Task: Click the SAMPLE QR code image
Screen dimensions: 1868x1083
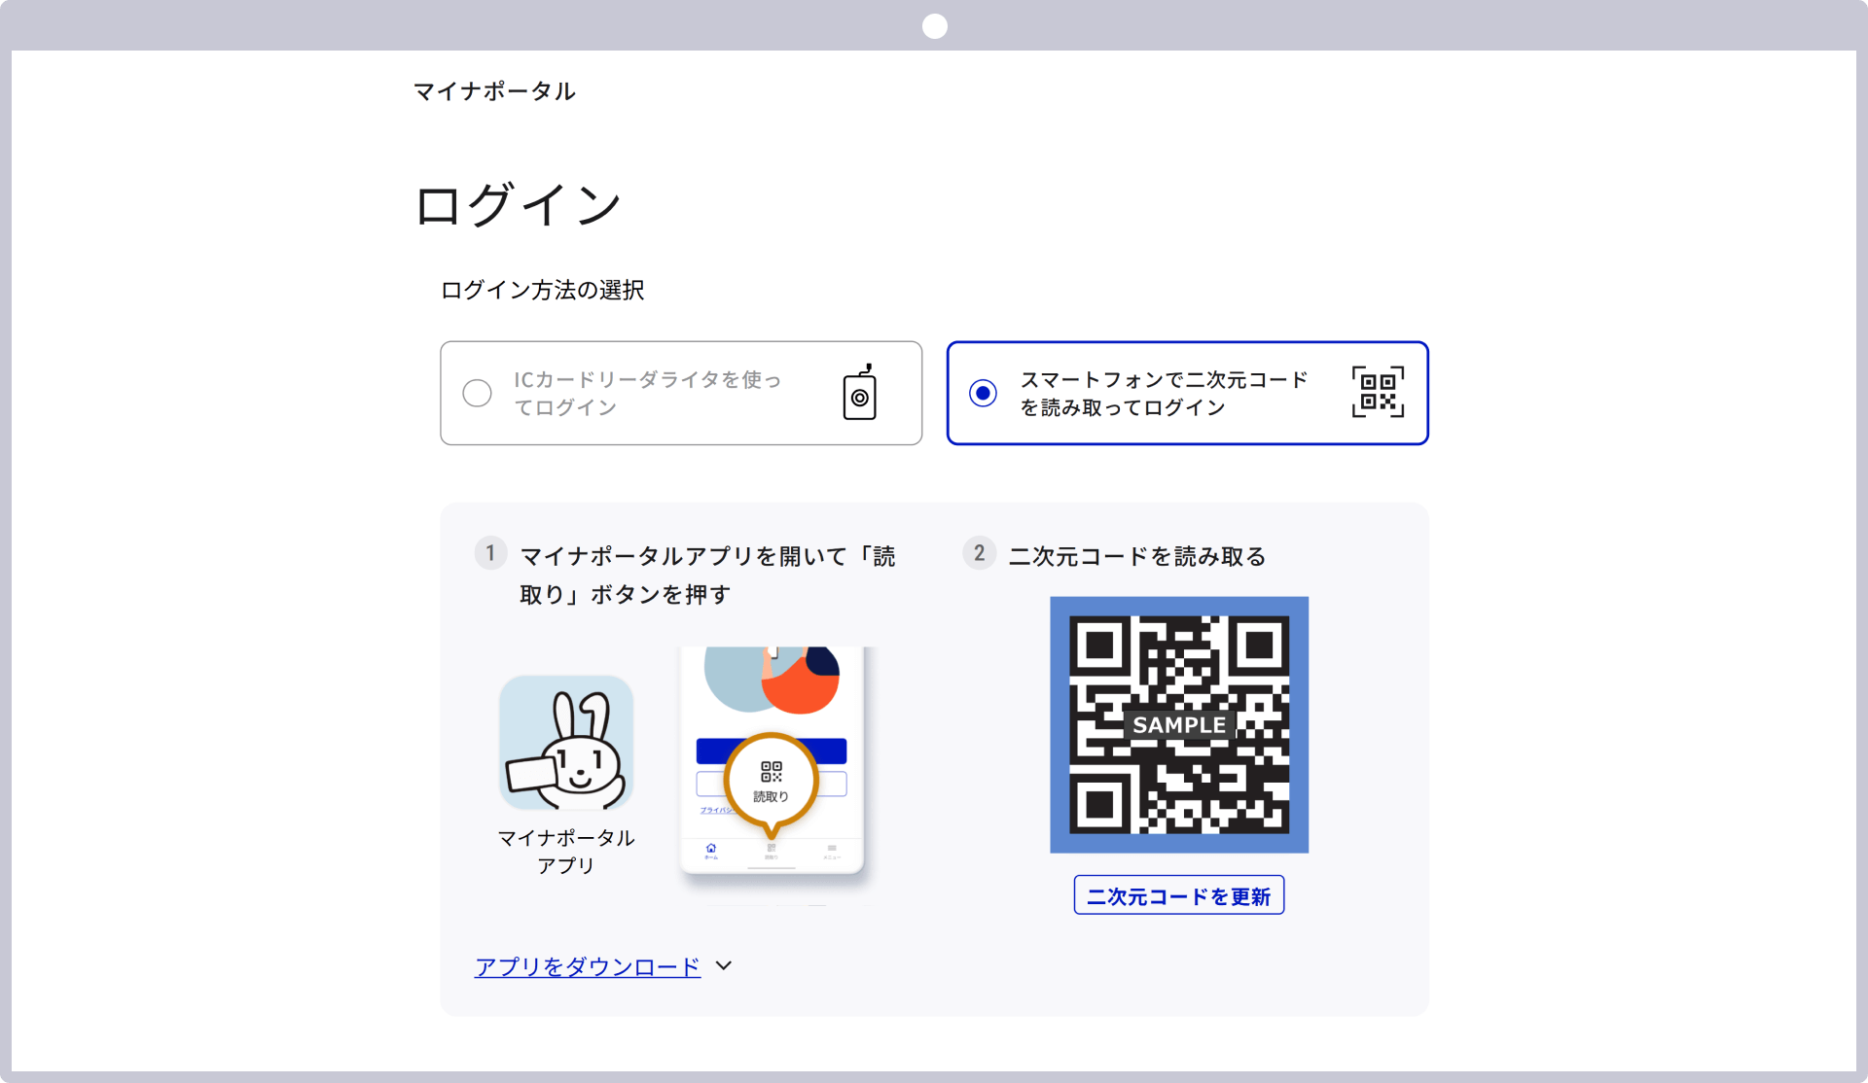Action: point(1179,725)
